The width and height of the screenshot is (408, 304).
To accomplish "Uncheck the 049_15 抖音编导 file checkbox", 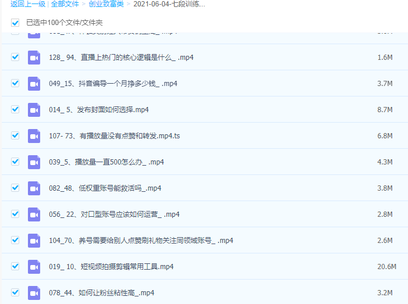I will point(15,83).
